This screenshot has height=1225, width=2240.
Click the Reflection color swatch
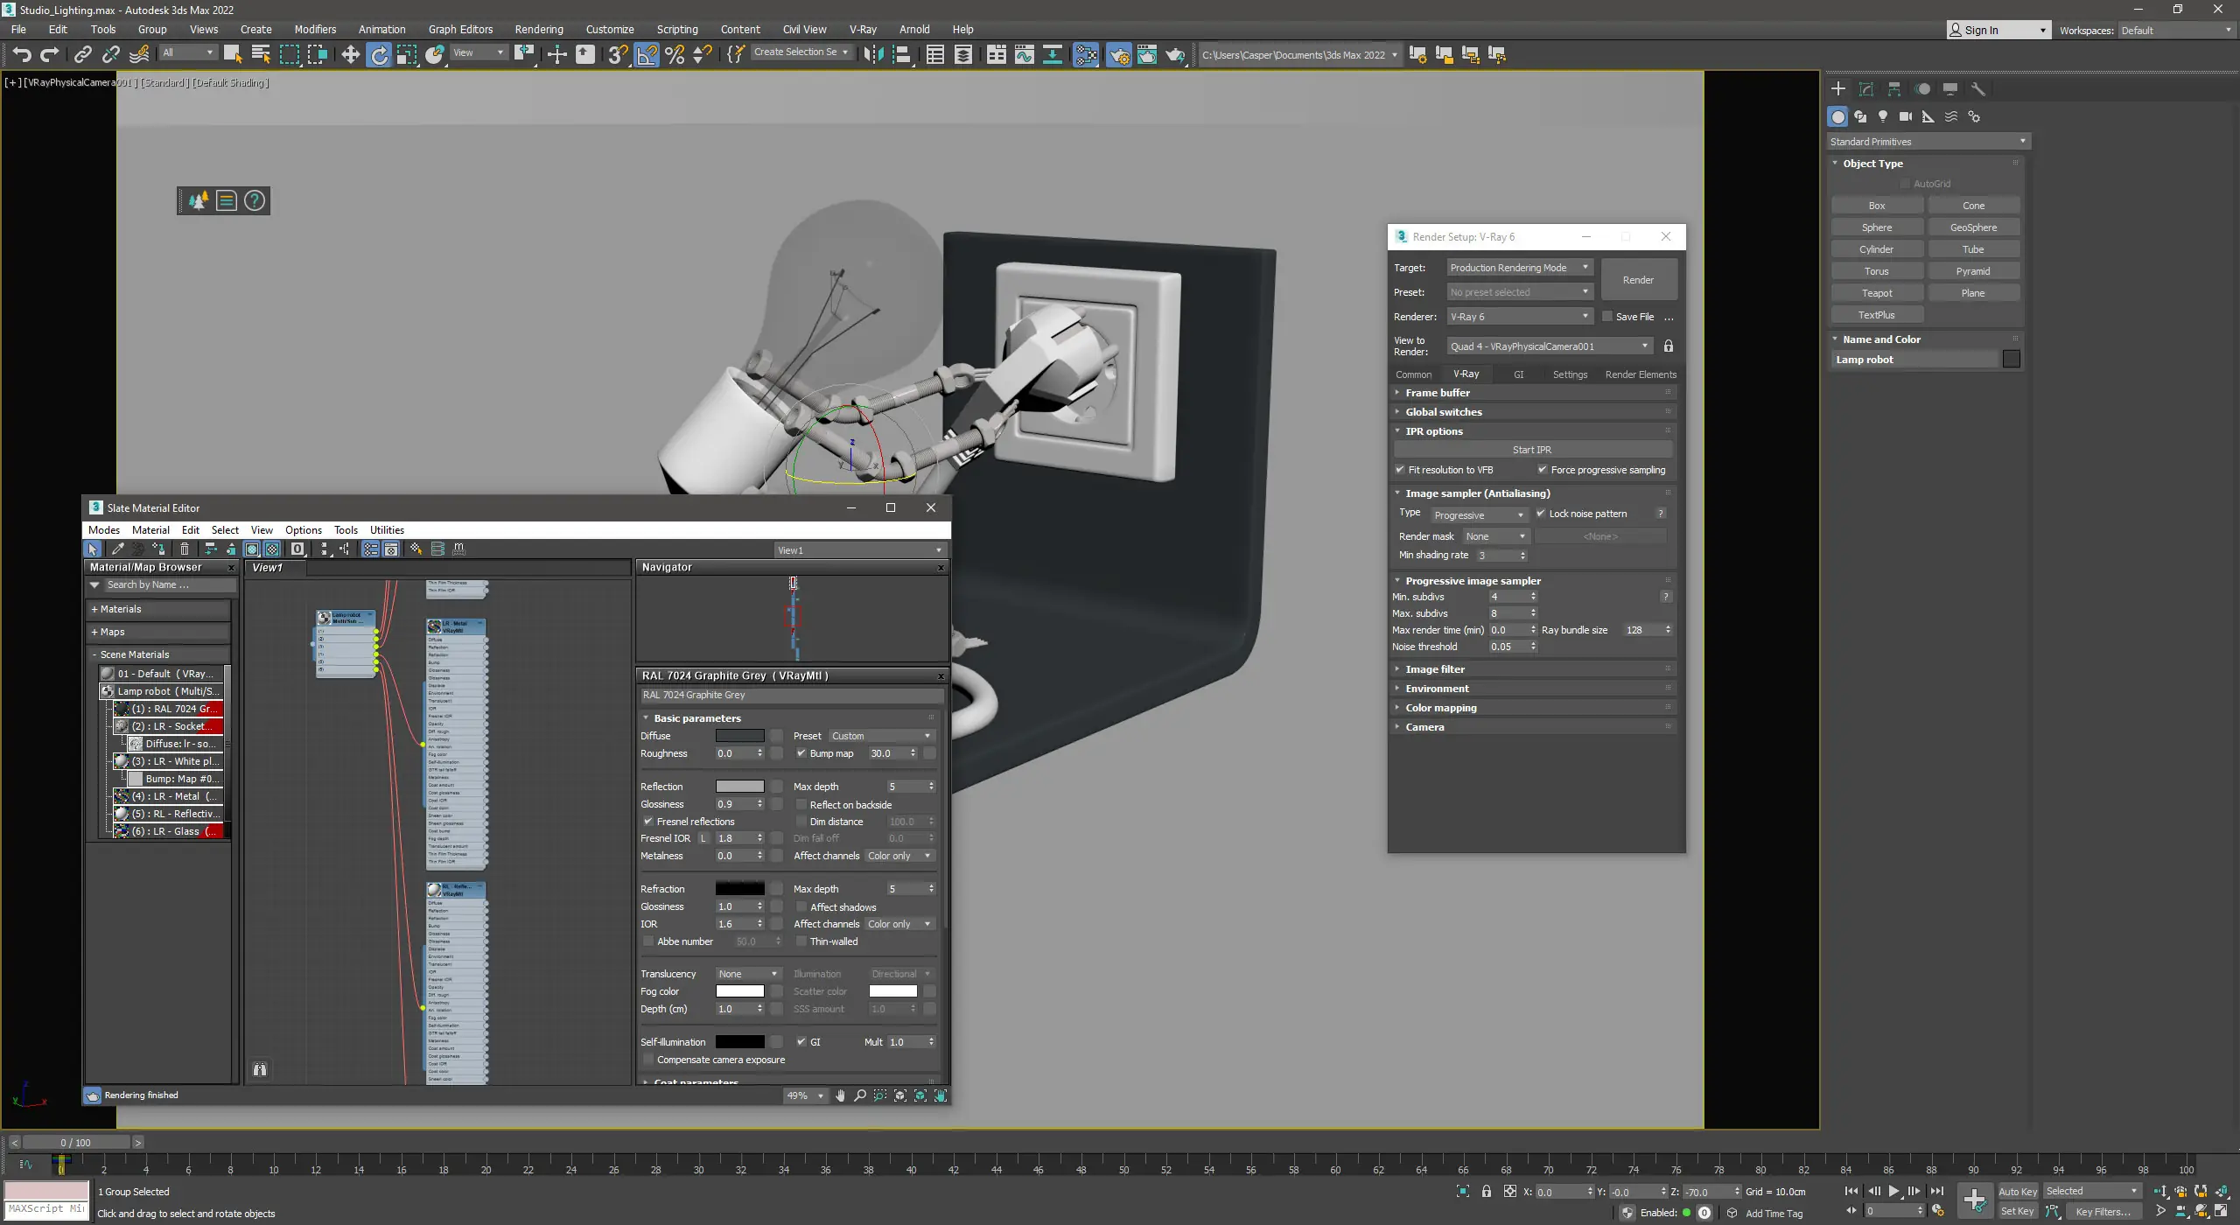pyautogui.click(x=739, y=787)
